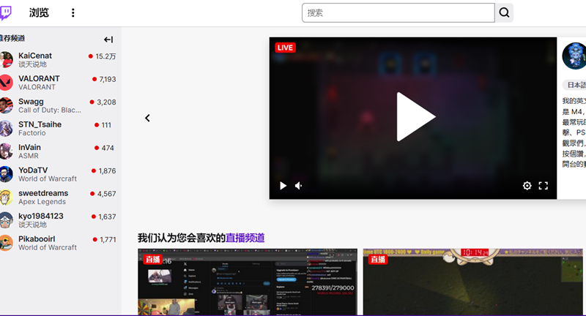Viewport: 586px width, 316px height.
Task: Select VALORANT channel name in sidebar
Action: [x=39, y=78]
